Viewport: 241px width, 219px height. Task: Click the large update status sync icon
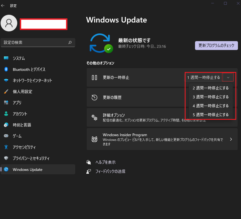click(101, 43)
